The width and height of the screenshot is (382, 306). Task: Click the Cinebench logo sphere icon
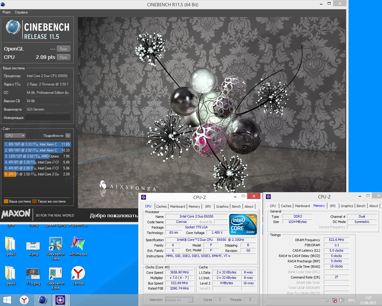pos(13,27)
